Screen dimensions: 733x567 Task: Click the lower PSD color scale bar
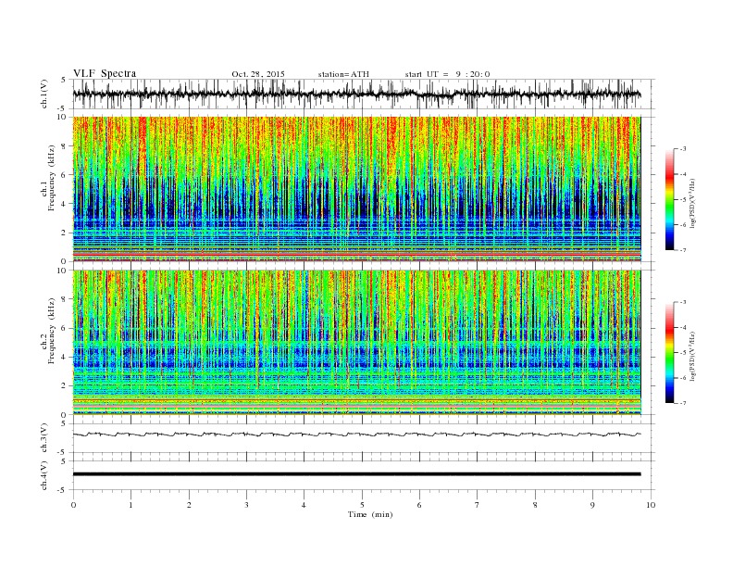click(670, 352)
